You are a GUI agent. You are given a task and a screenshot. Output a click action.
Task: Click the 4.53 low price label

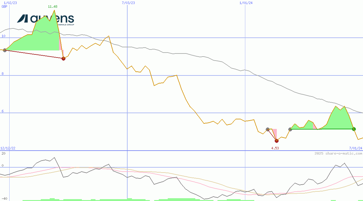tap(275, 148)
